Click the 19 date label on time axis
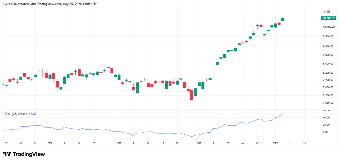 (x=93, y=143)
